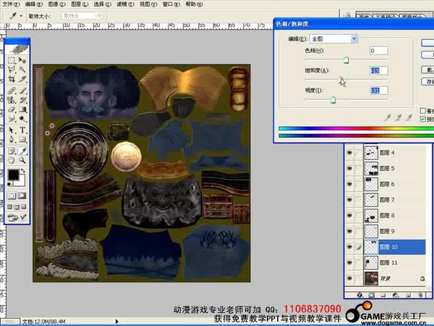Click the 明度 lightness value field
This screenshot has height=326, width=434.
pos(378,90)
